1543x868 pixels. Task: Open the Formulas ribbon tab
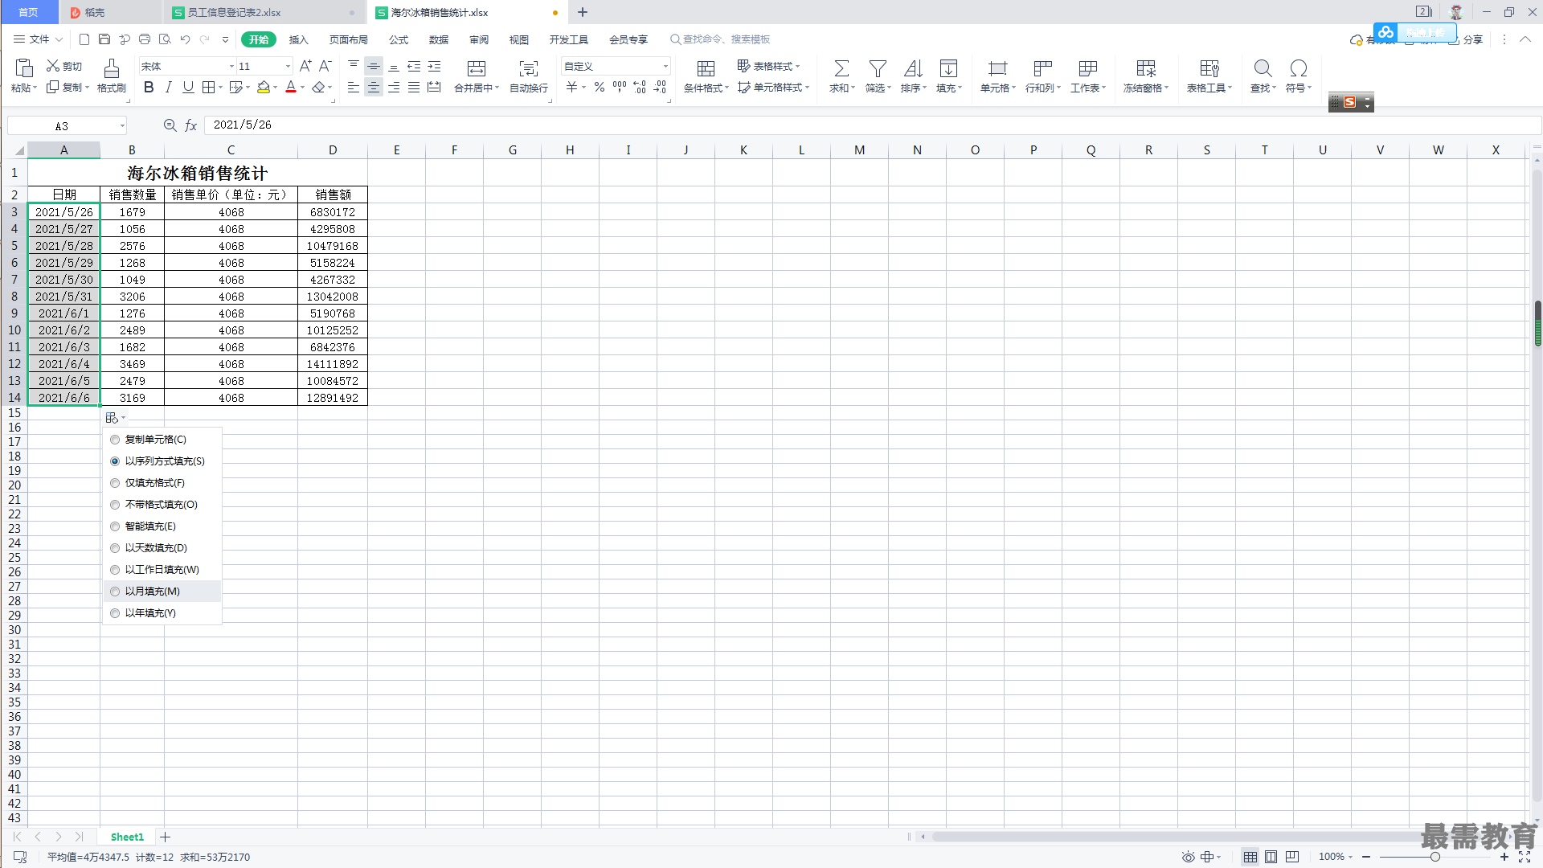click(x=399, y=39)
